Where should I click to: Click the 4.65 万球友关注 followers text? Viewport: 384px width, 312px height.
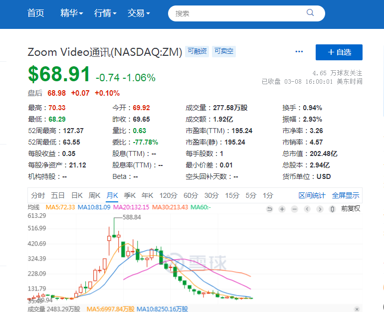[x=337, y=73]
